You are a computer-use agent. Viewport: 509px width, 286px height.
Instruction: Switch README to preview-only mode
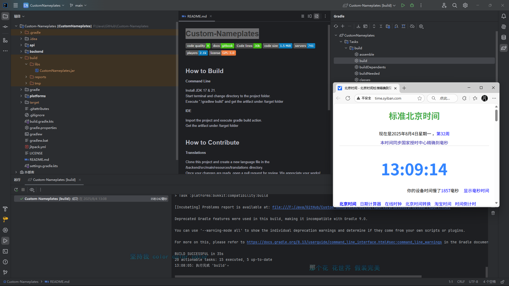[317, 16]
